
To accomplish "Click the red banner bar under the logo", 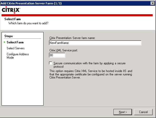I will point(77,15).
